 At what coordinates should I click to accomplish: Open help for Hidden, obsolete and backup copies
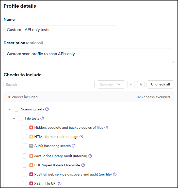tap(106, 127)
